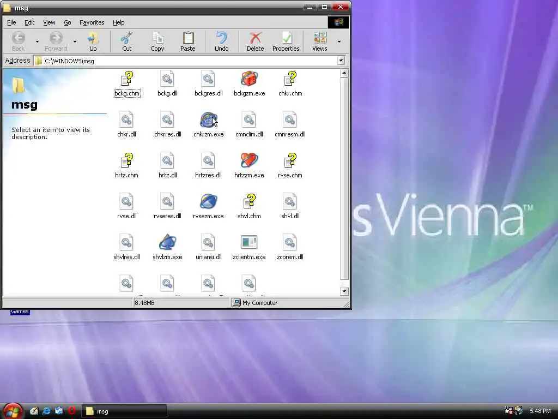Cut the selected item
The width and height of the screenshot is (558, 419).
click(126, 41)
